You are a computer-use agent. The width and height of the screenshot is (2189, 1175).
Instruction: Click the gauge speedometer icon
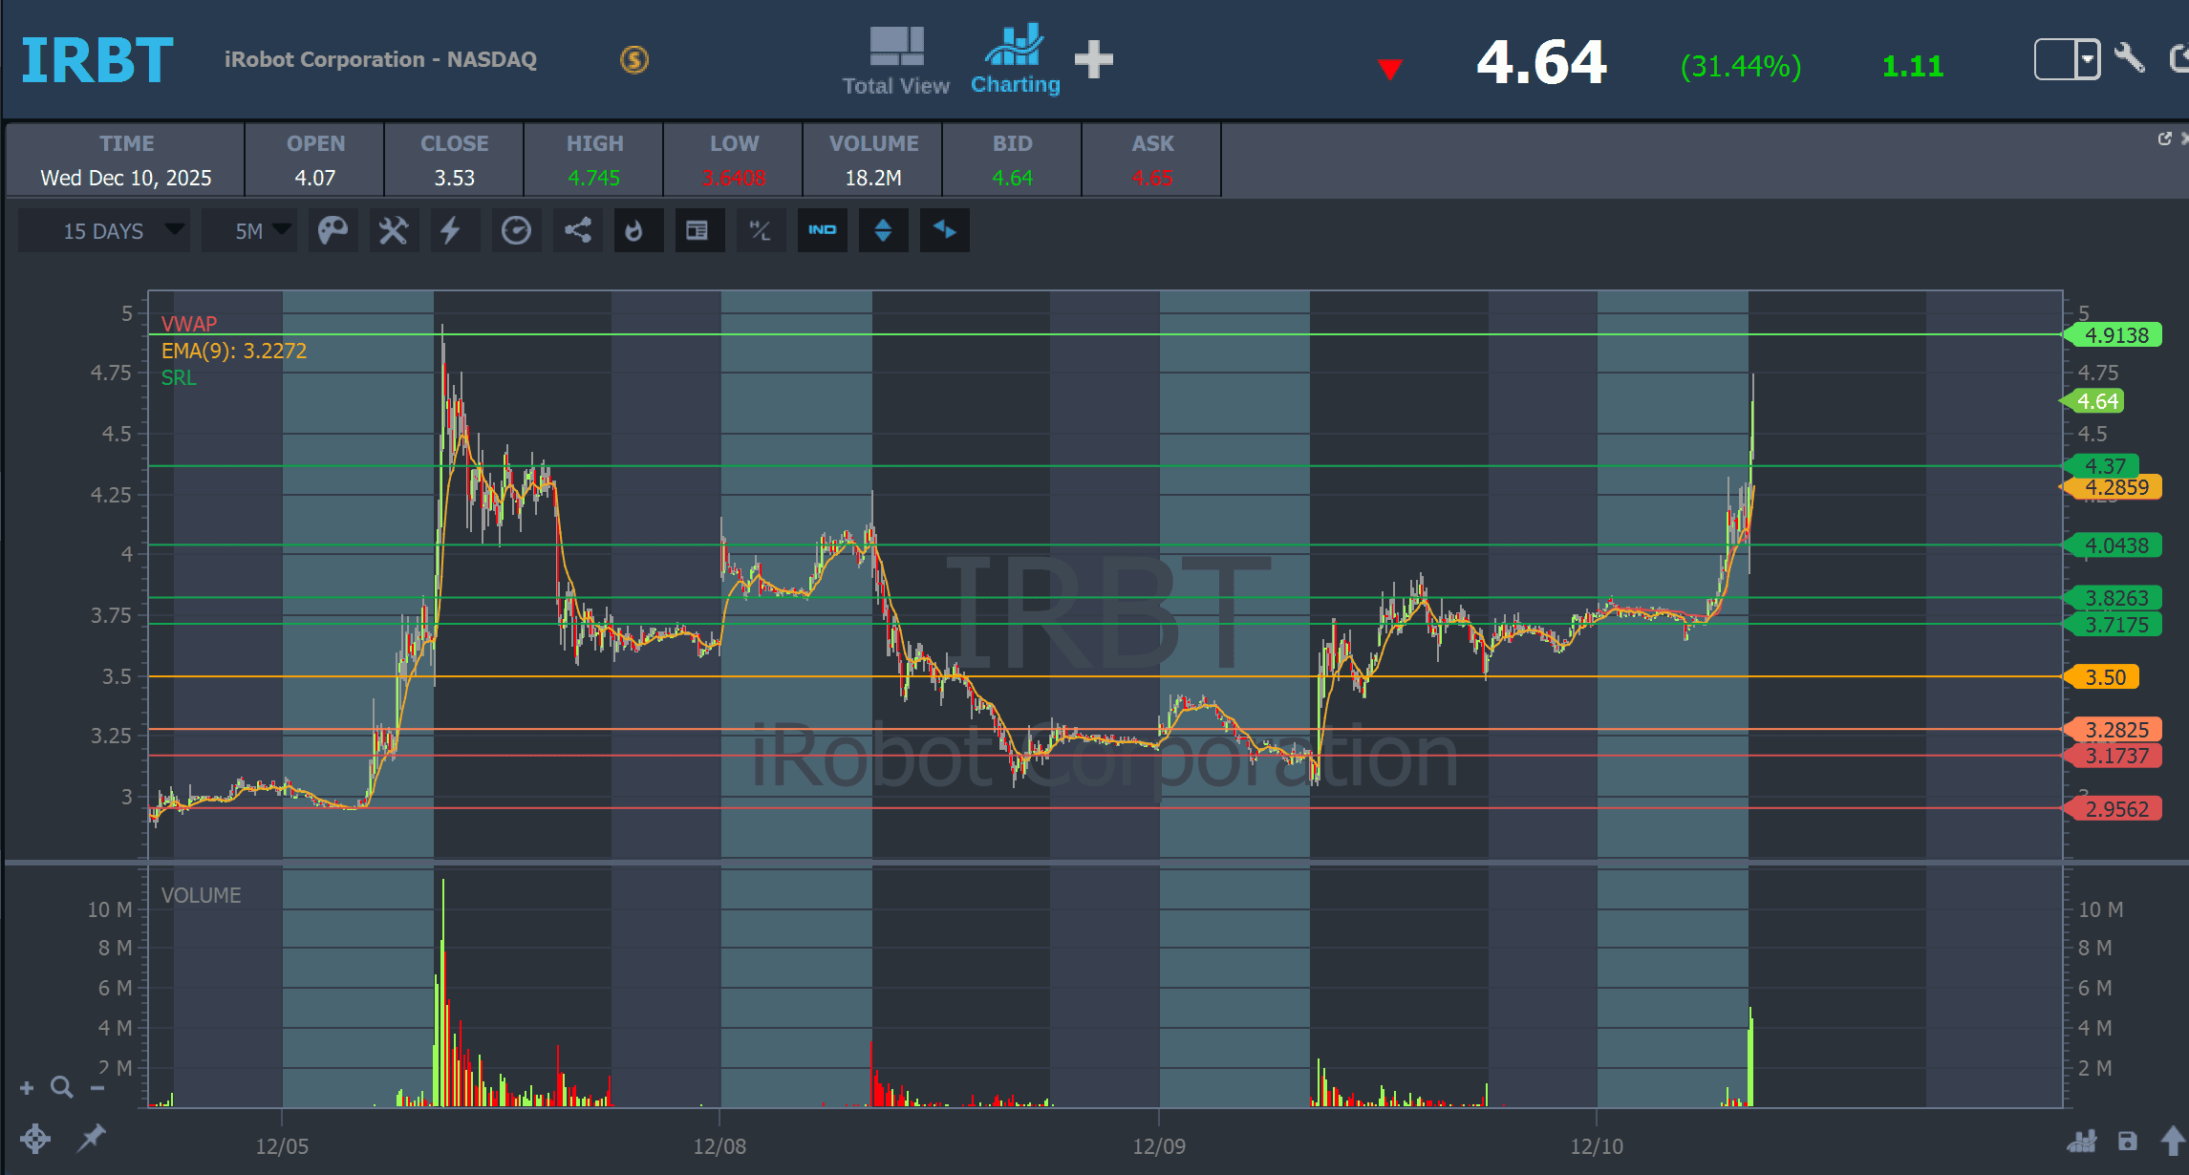click(x=516, y=230)
